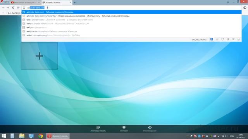248x139 pixels.
Task: Open the tab list dropdown arrow
Action: (228, 2)
